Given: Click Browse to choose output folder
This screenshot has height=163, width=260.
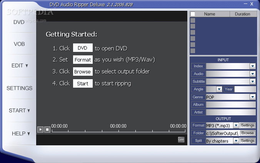Looking at the screenshot, I should (x=248, y=133).
